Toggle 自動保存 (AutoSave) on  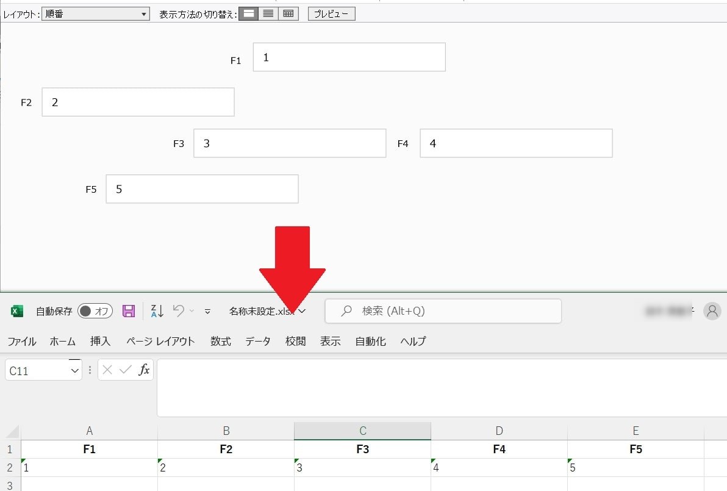[95, 310]
